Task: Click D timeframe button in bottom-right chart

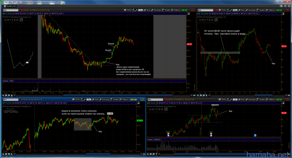Action: point(235,100)
